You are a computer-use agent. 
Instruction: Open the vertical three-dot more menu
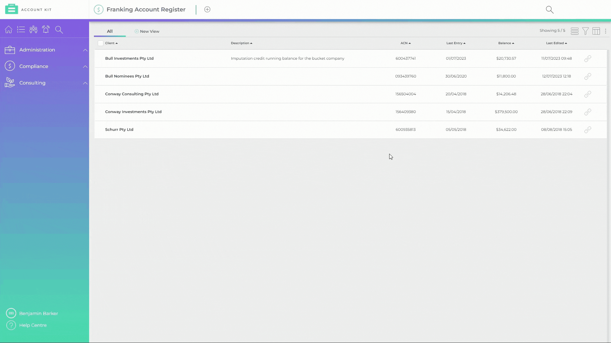click(x=606, y=31)
